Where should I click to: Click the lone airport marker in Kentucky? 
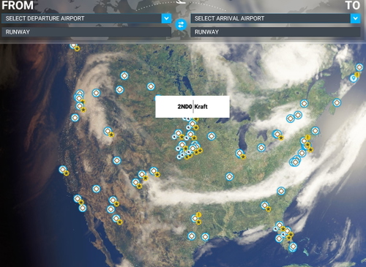point(229,176)
